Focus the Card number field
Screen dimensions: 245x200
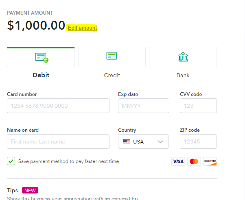tap(58, 106)
